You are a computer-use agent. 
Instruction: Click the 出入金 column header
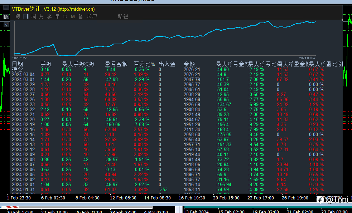(x=167, y=64)
